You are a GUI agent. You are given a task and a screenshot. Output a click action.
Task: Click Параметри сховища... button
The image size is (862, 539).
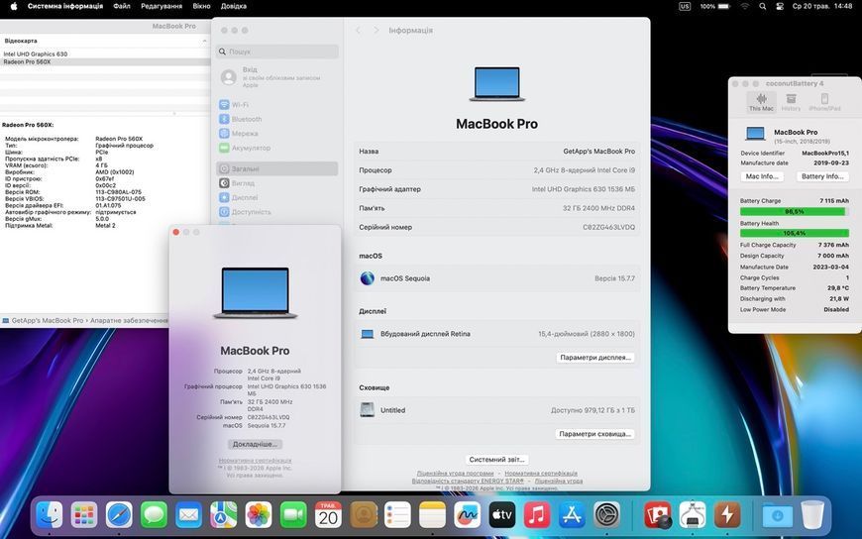(594, 434)
